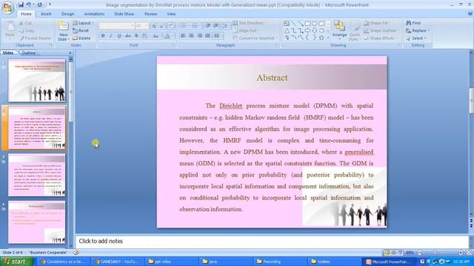Expand the Replace dropdown
This screenshot has width=474, height=266.
[429, 30]
